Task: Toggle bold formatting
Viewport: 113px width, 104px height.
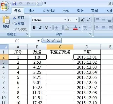Action: [34, 28]
